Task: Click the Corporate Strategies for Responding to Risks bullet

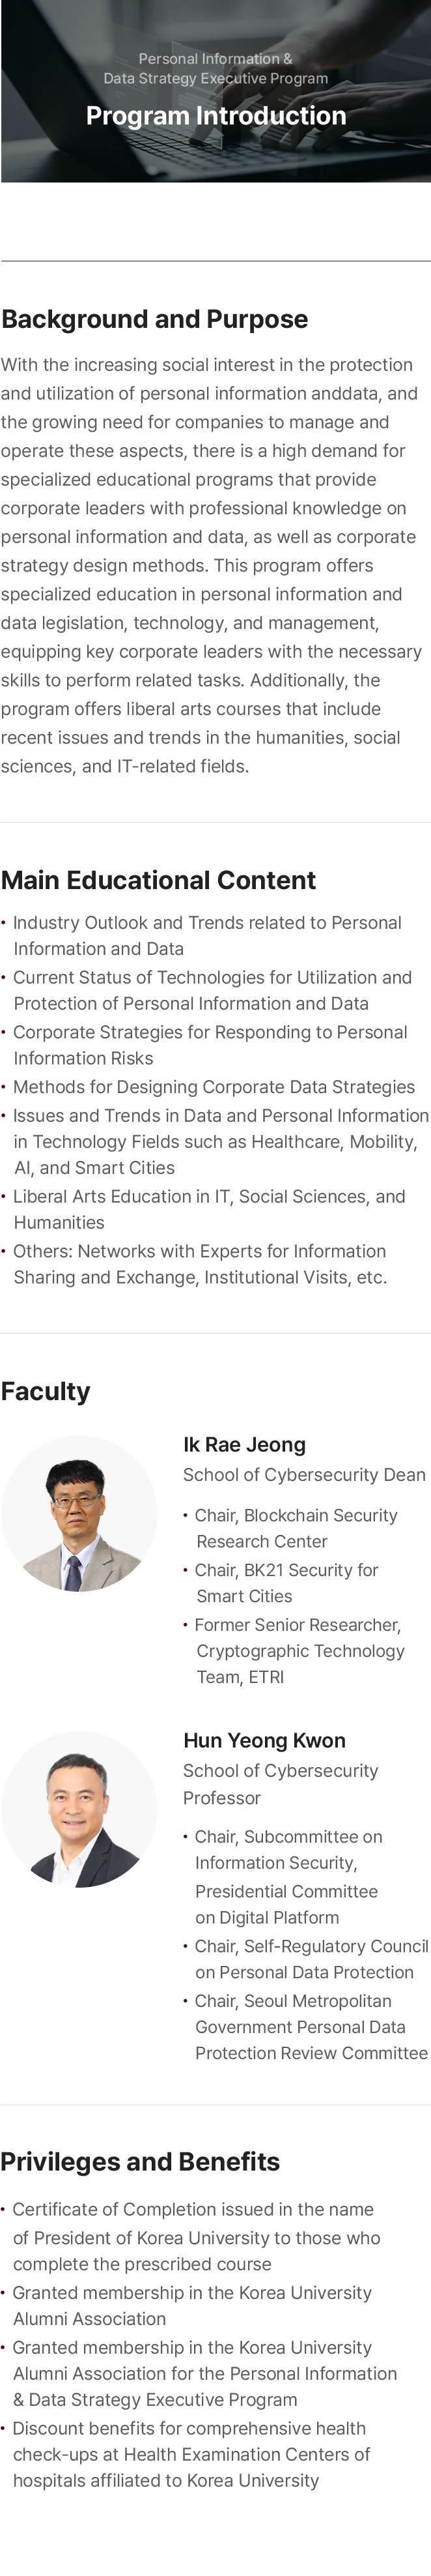Action: click(x=210, y=1045)
